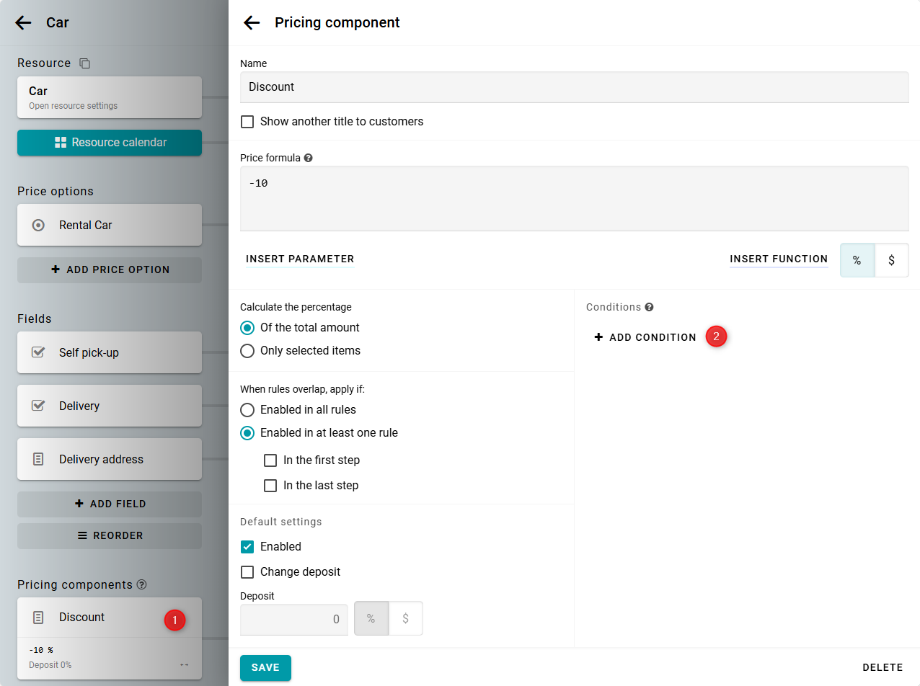
Task: Click Add Condition
Action: [x=645, y=337]
